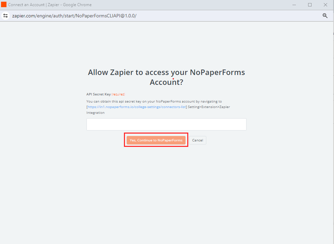Click the '(required)' marker text

pyautogui.click(x=118, y=94)
